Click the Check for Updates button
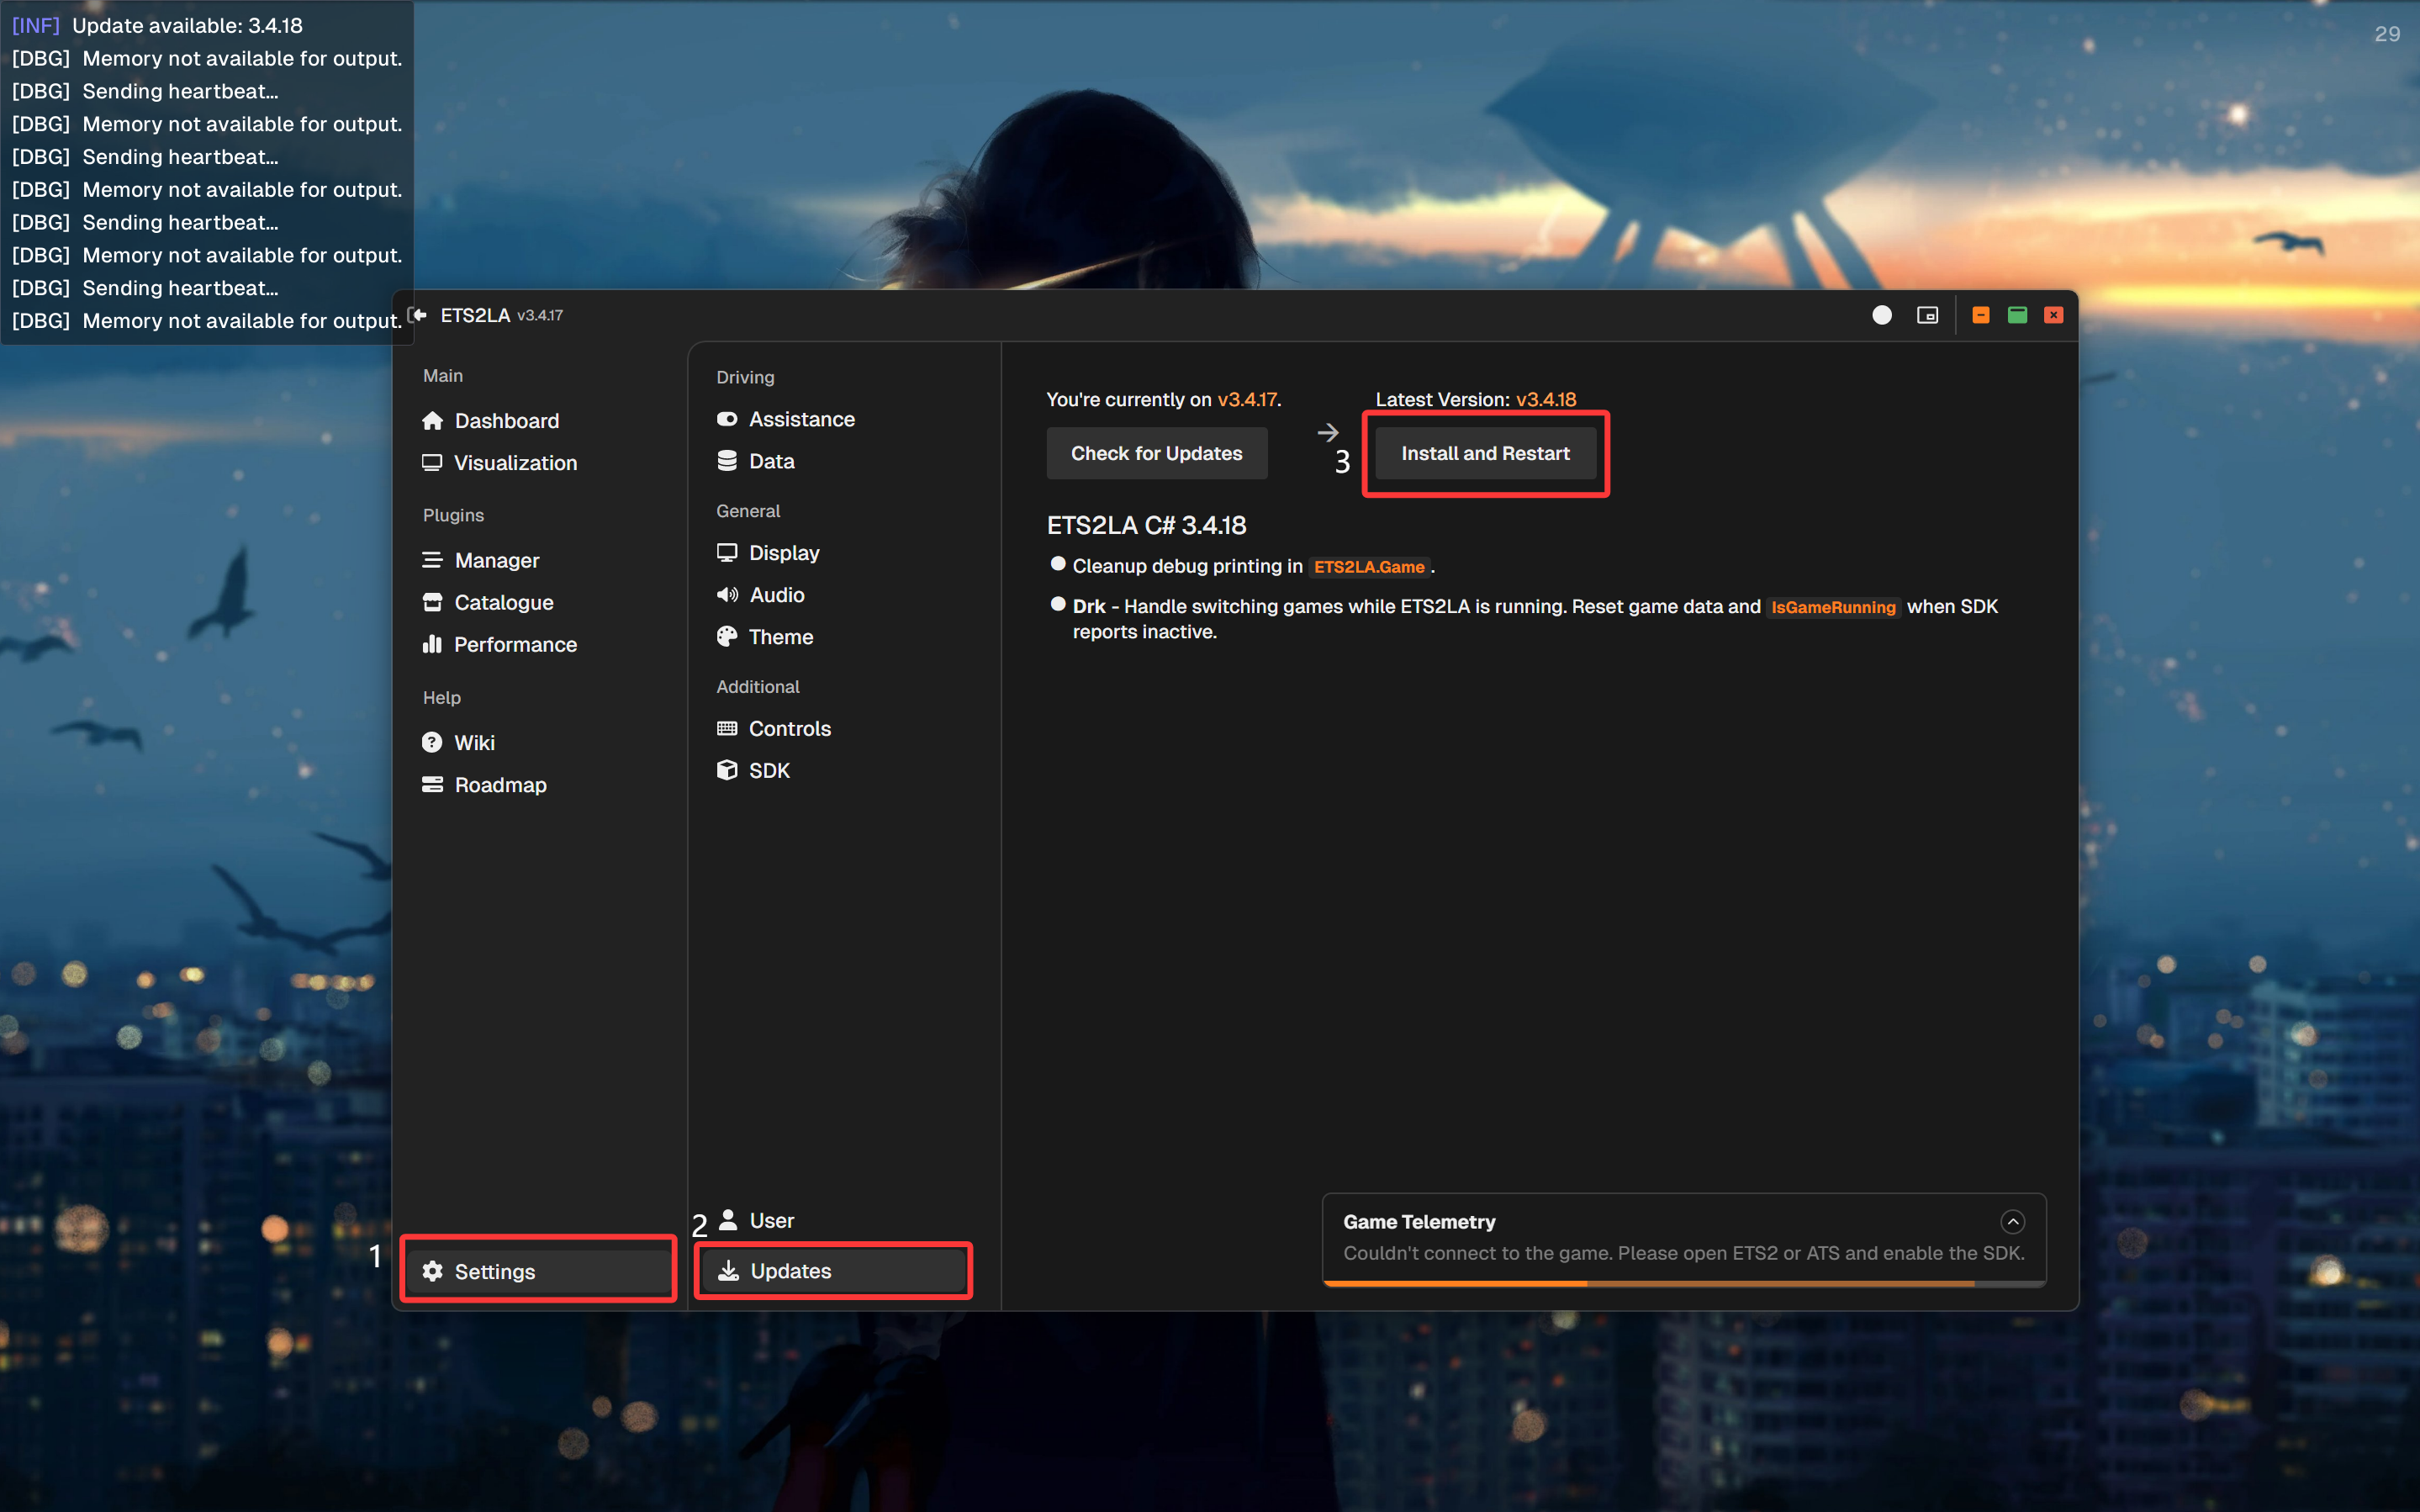The width and height of the screenshot is (2420, 1512). click(1156, 453)
